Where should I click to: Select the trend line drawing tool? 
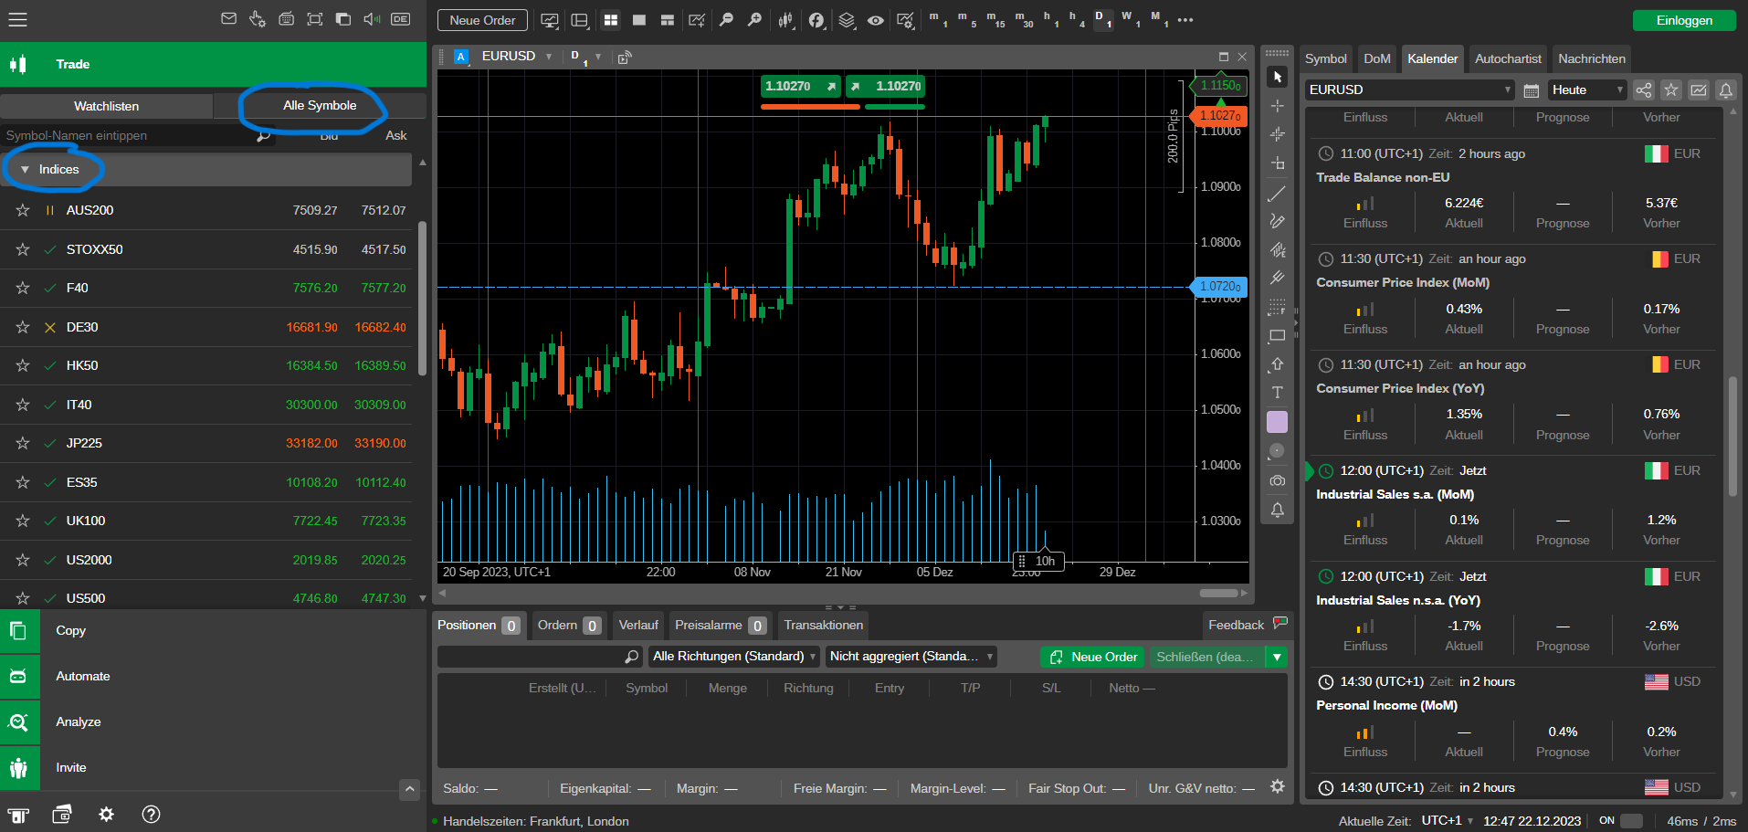pyautogui.click(x=1277, y=194)
